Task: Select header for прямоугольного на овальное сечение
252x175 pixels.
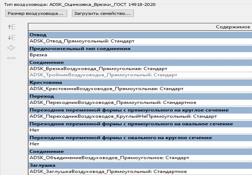Action: [140, 124]
